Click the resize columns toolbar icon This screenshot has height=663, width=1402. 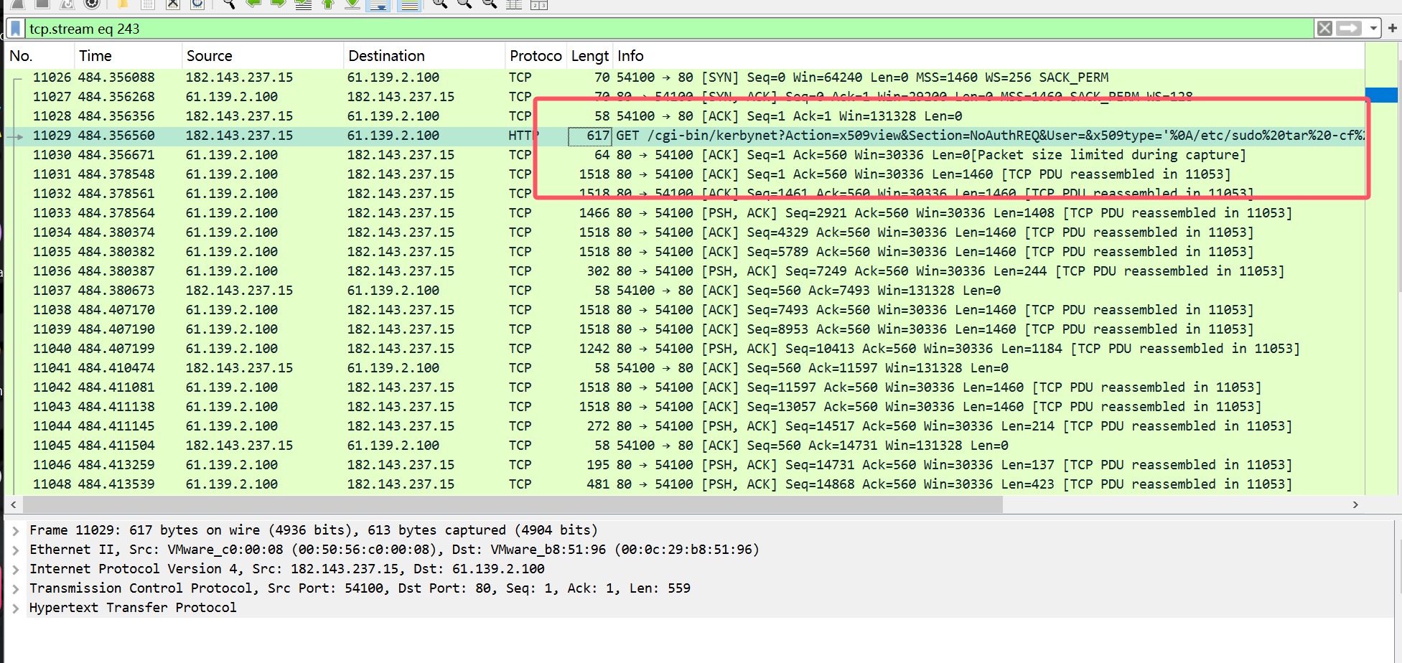(514, 4)
